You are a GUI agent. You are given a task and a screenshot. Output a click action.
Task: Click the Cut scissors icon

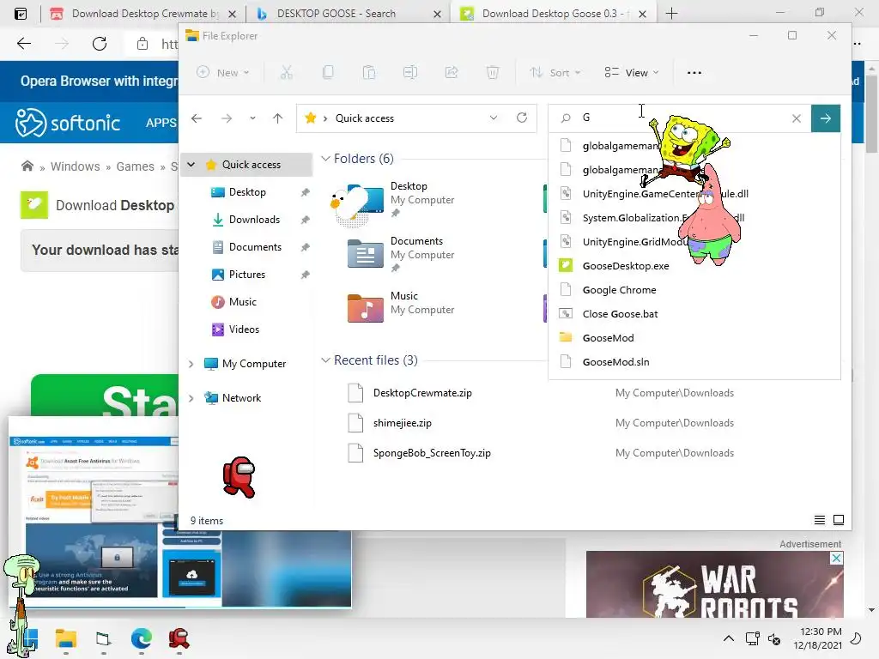pos(287,72)
